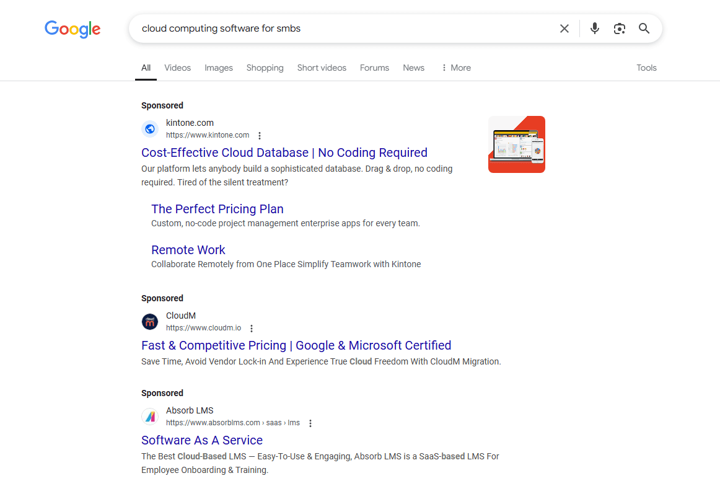The image size is (720, 486).
Task: Click the Google logo
Action: pos(72,29)
